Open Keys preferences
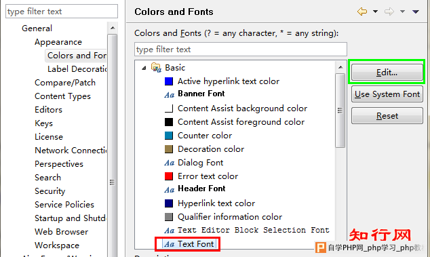The height and width of the screenshot is (257, 430). [43, 123]
